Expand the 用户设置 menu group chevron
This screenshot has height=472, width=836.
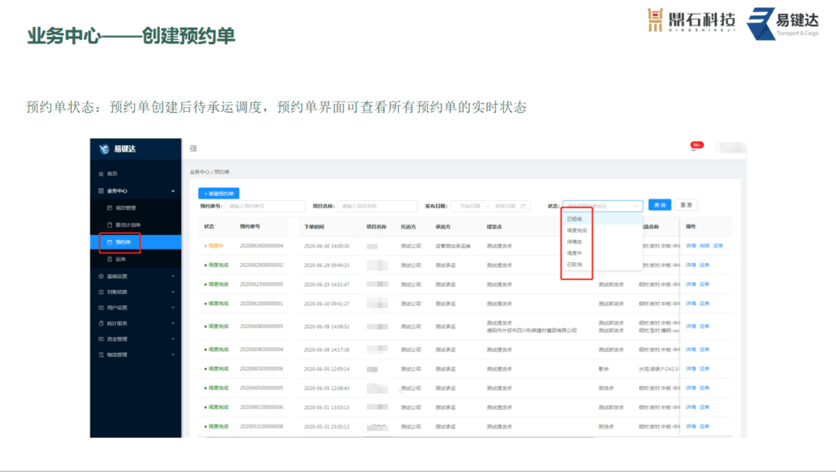coord(173,308)
